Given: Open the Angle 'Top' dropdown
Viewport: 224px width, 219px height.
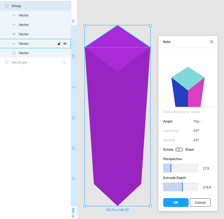Looking at the screenshot, I should tap(198, 121).
